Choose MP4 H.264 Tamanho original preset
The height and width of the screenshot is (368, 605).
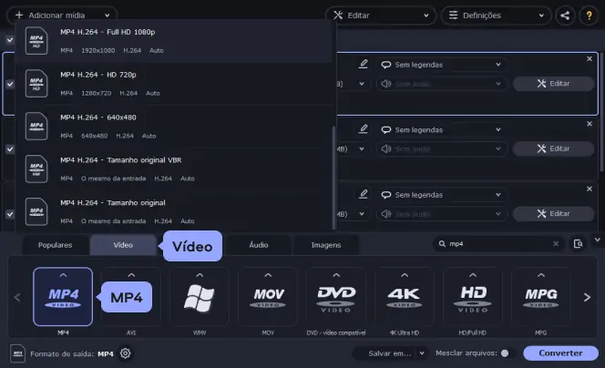[x=174, y=211]
